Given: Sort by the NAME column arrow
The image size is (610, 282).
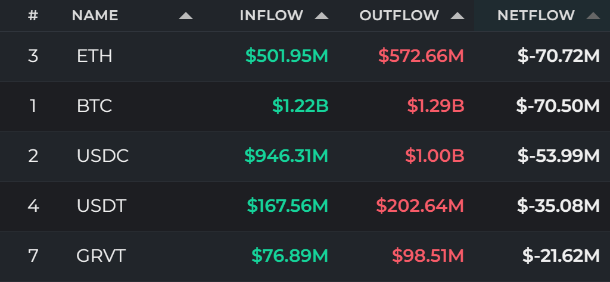Looking at the screenshot, I should 186,16.
